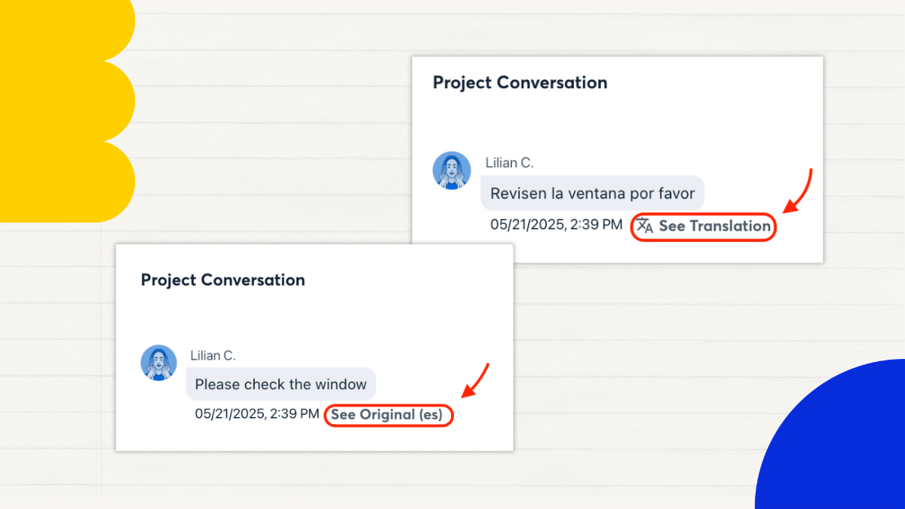Screen dimensions: 905x509
Task: Select the bottom Project Conversation header
Action: pyautogui.click(x=222, y=280)
